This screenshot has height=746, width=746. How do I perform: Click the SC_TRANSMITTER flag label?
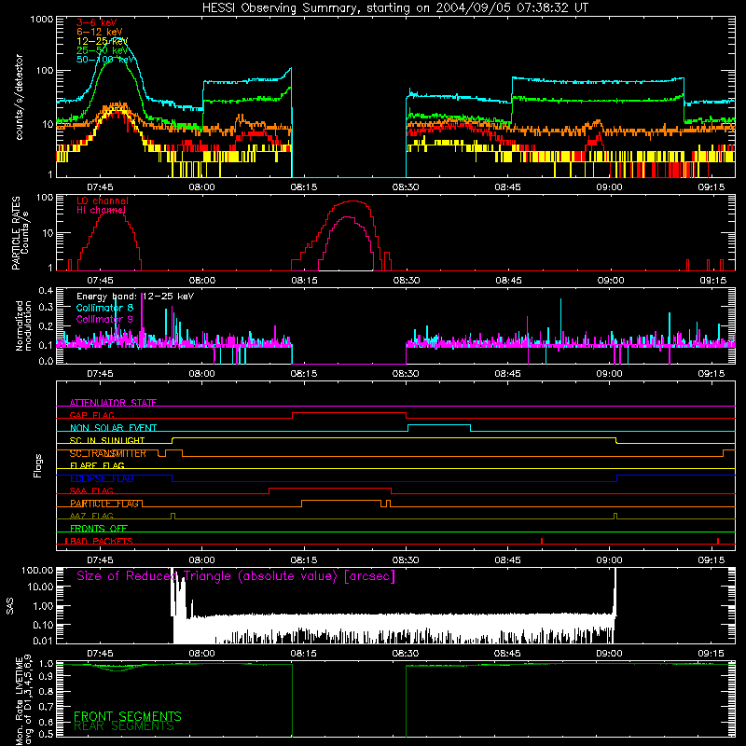[x=107, y=453]
